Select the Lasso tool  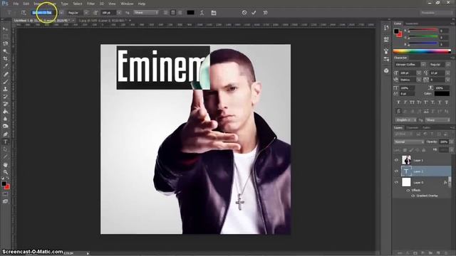click(x=5, y=43)
